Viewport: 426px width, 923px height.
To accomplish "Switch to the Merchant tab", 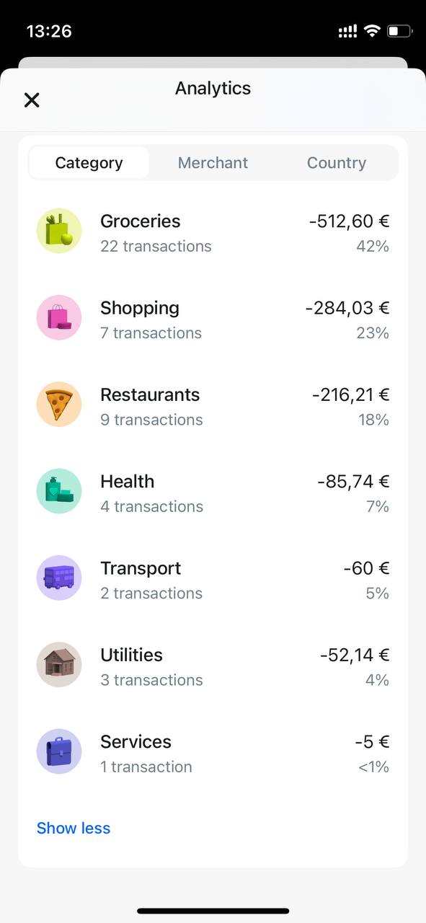I will 213,163.
